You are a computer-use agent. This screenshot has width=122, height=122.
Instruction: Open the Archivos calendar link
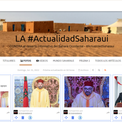point(83,70)
